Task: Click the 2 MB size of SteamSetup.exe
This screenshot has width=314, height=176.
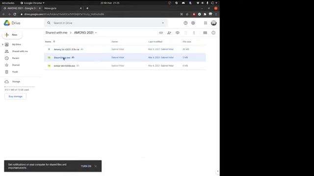Action: (185, 58)
